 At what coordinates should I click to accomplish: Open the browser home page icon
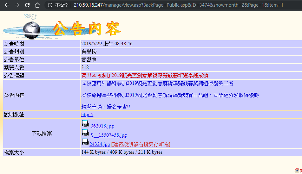pyautogui.click(x=37, y=5)
